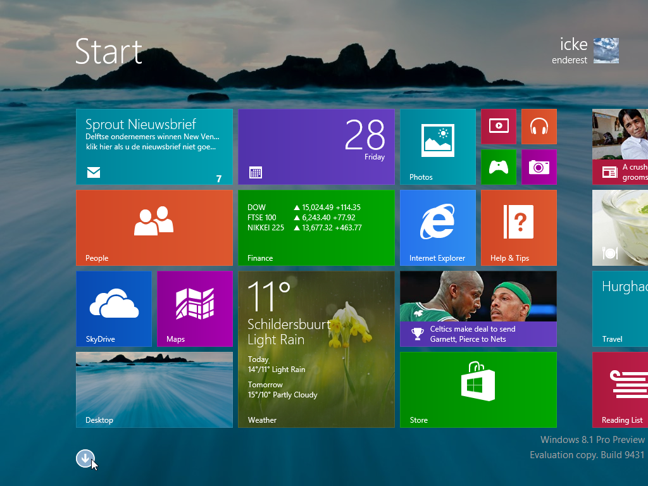Open the Video small red tile

click(498, 127)
